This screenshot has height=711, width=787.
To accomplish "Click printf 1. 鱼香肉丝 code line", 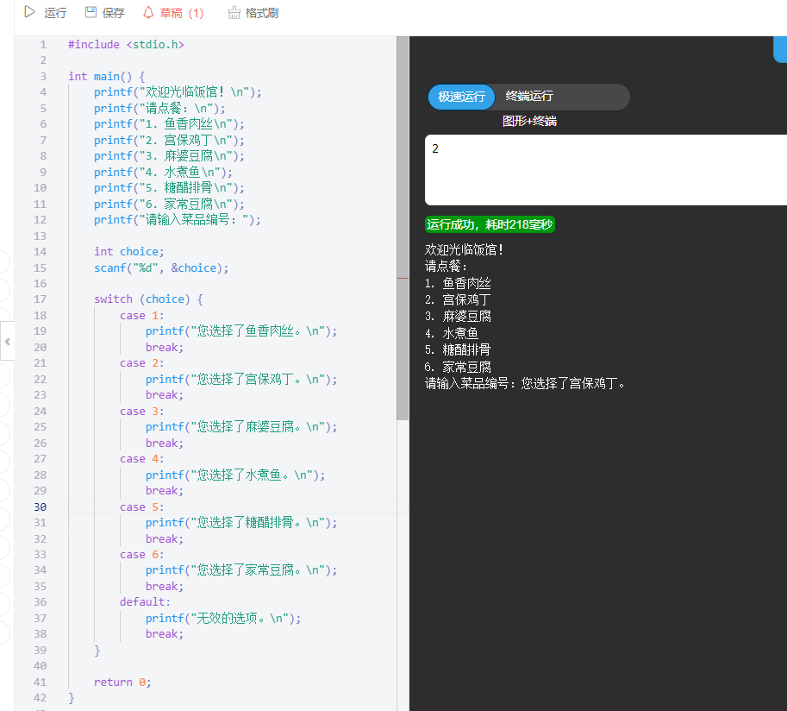I will coord(169,124).
